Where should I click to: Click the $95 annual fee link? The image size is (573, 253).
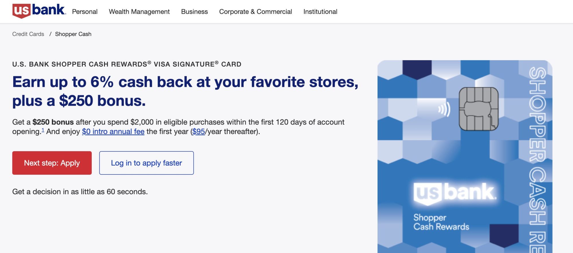coord(199,132)
